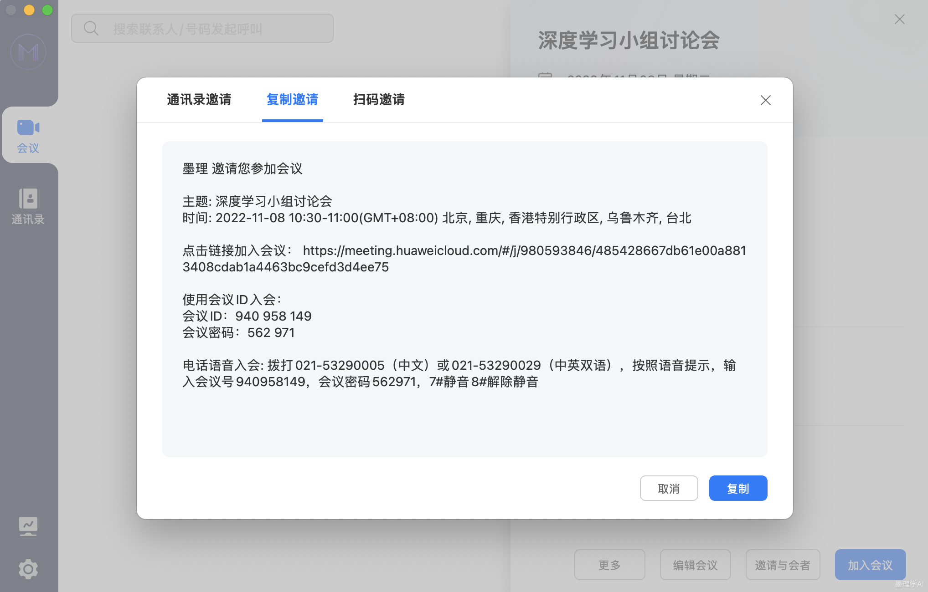Close the meeting details panel X

click(899, 19)
